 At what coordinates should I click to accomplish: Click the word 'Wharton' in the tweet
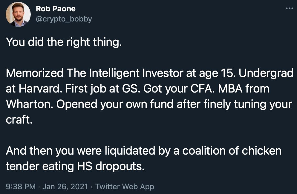point(30,104)
